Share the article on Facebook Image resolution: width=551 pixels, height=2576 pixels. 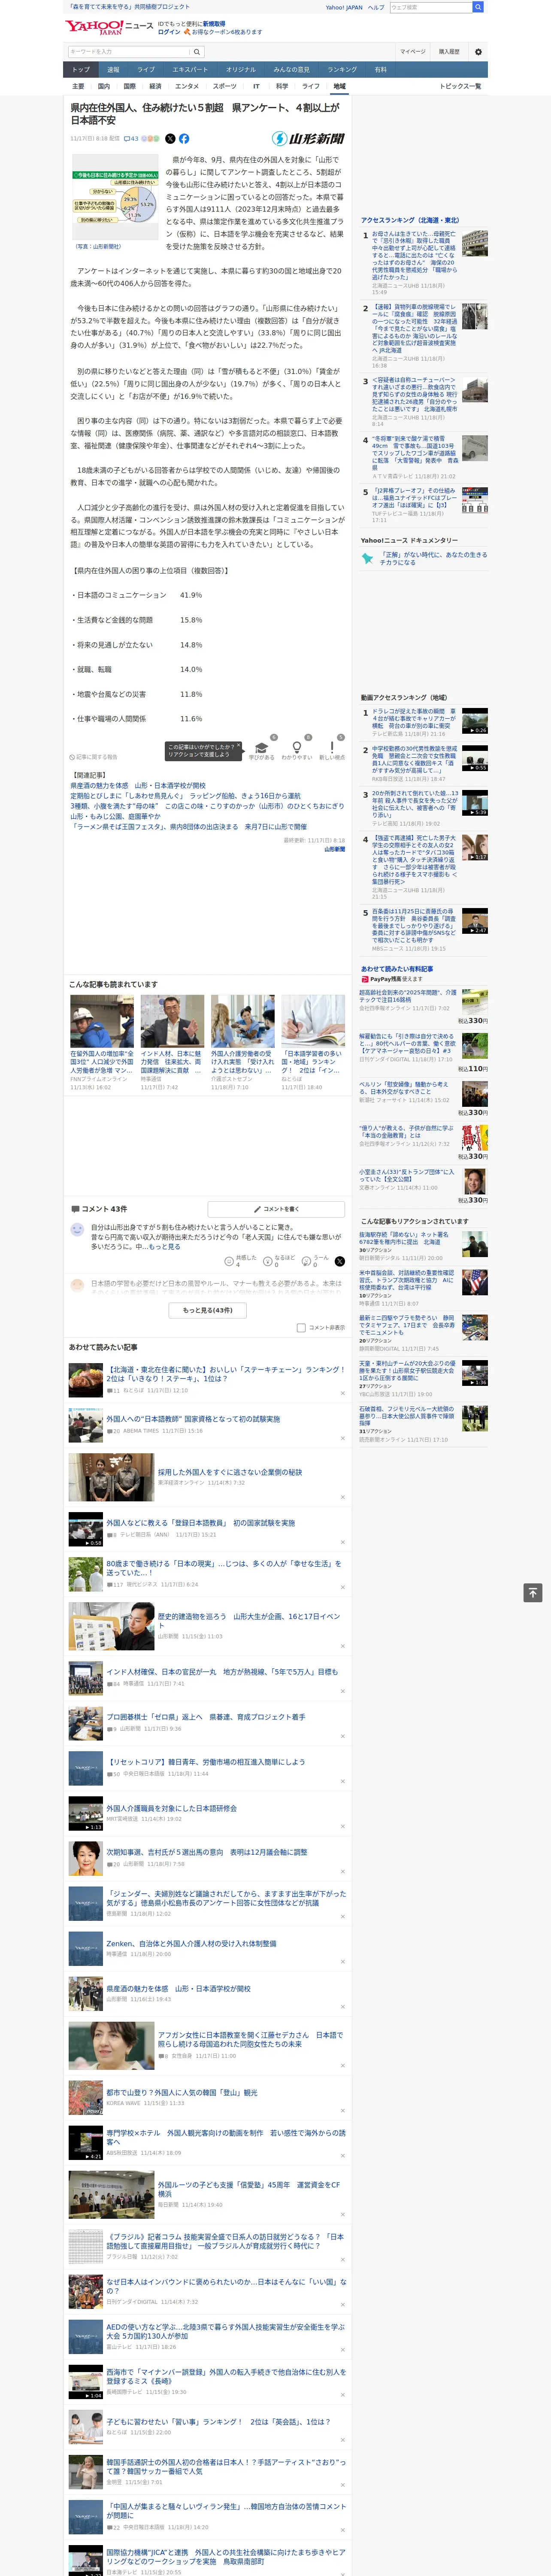tap(184, 139)
